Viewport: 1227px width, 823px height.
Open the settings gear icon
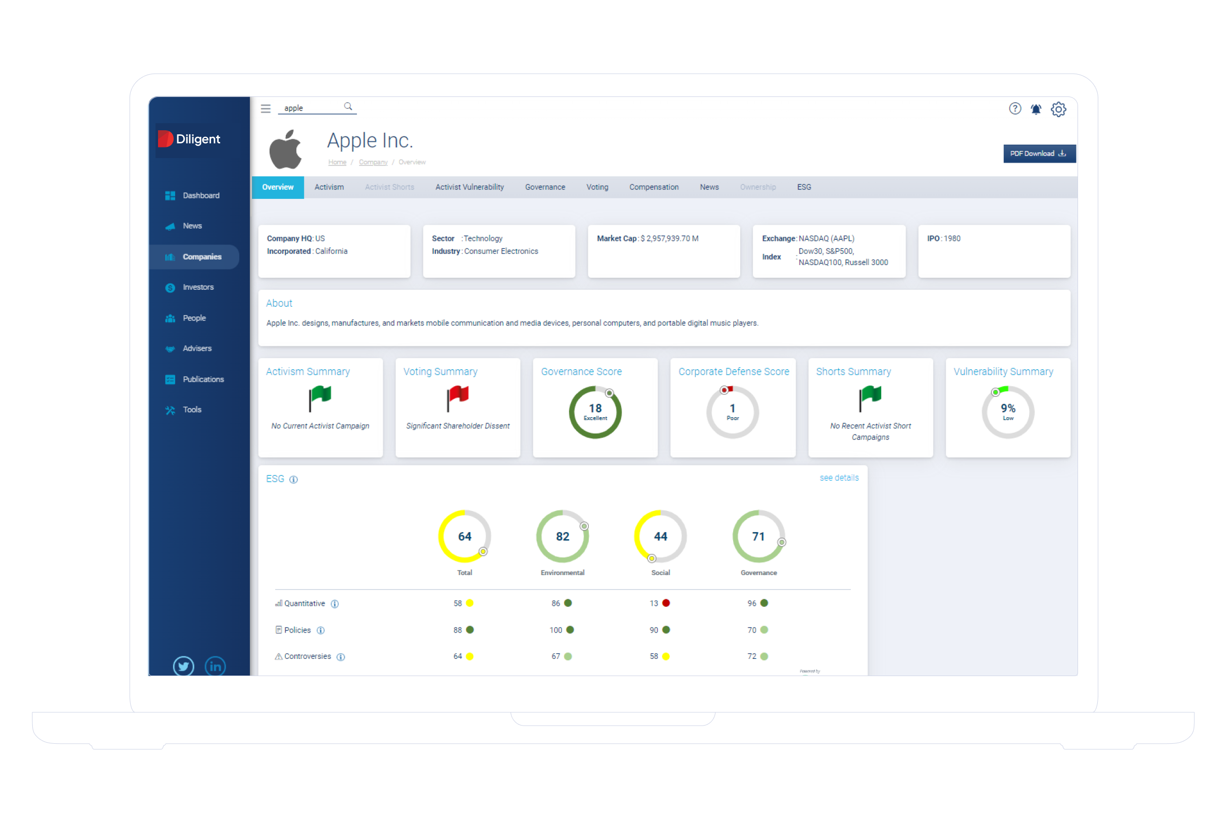pos(1058,109)
